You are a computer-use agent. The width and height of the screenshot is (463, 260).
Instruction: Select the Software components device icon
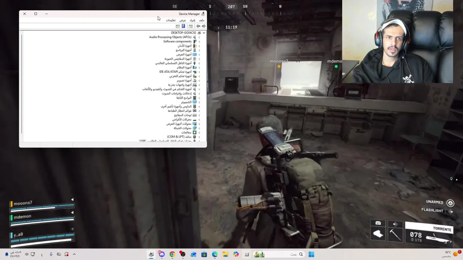(195, 42)
